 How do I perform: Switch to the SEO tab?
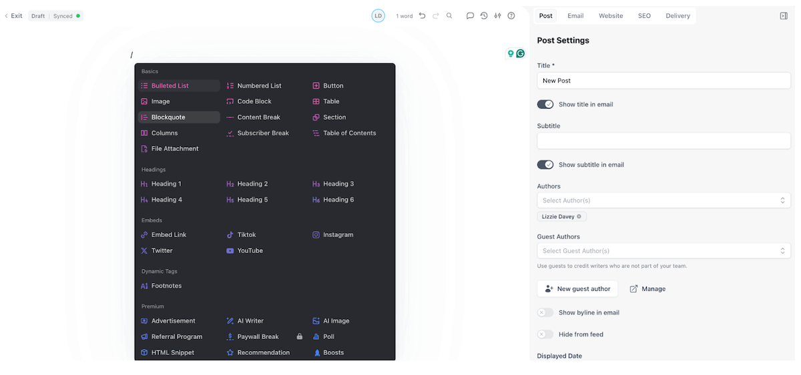644,16
